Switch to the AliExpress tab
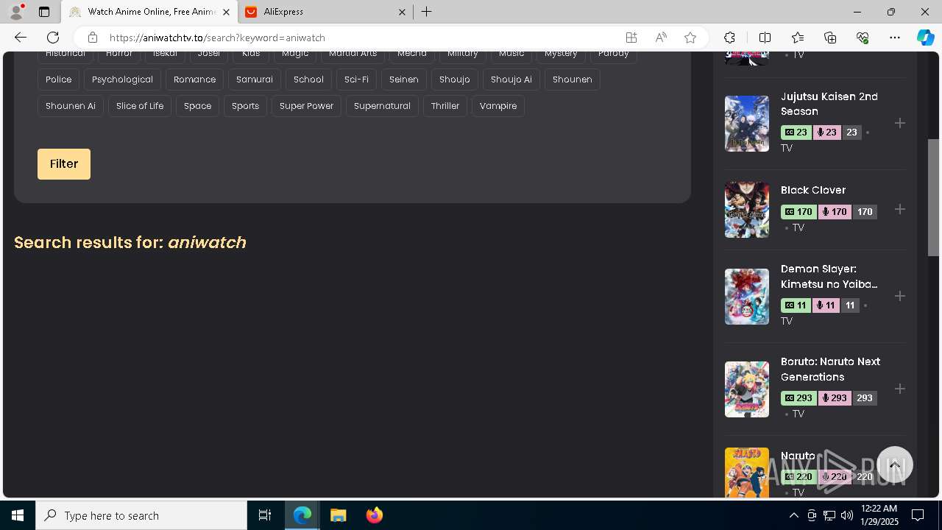Image resolution: width=942 pixels, height=530 pixels. [326, 12]
